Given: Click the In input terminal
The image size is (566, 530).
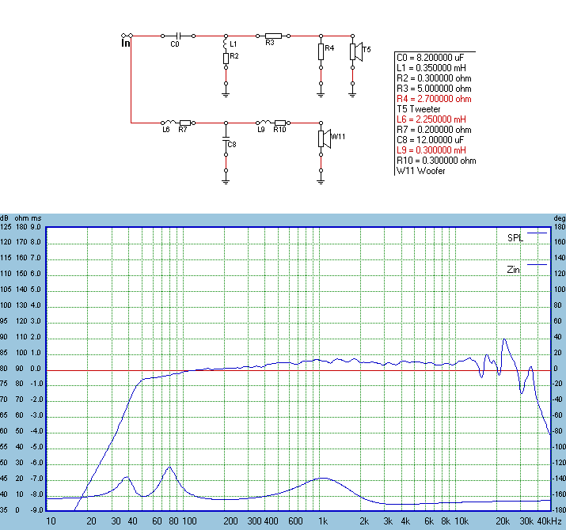Looking at the screenshot, I should (x=126, y=42).
